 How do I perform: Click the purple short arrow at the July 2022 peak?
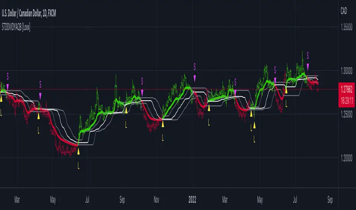308,67
